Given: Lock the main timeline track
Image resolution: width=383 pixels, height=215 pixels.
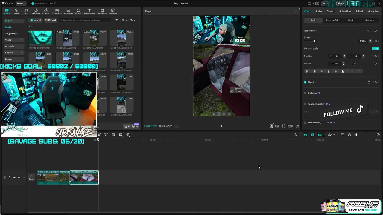Looking at the screenshot, I should (x=9, y=177).
